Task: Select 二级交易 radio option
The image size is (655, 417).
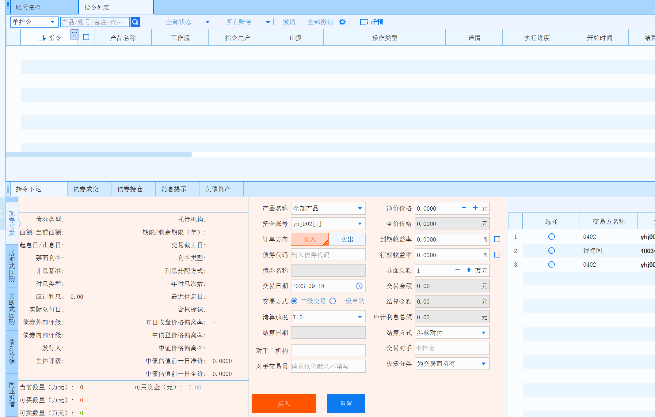Action: pos(294,301)
